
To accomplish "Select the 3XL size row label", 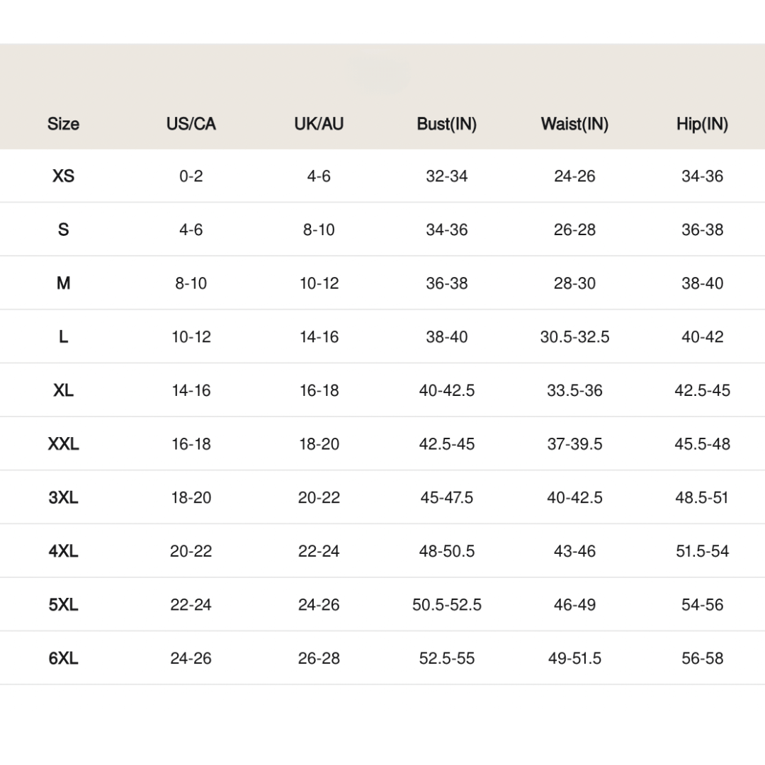I will tap(63, 497).
